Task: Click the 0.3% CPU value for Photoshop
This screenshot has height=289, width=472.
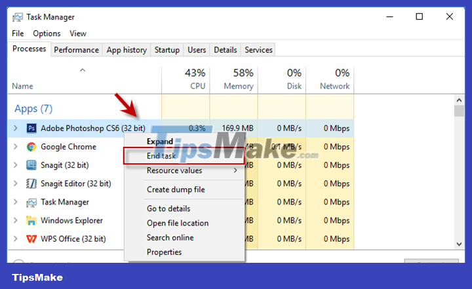Action: 197,128
